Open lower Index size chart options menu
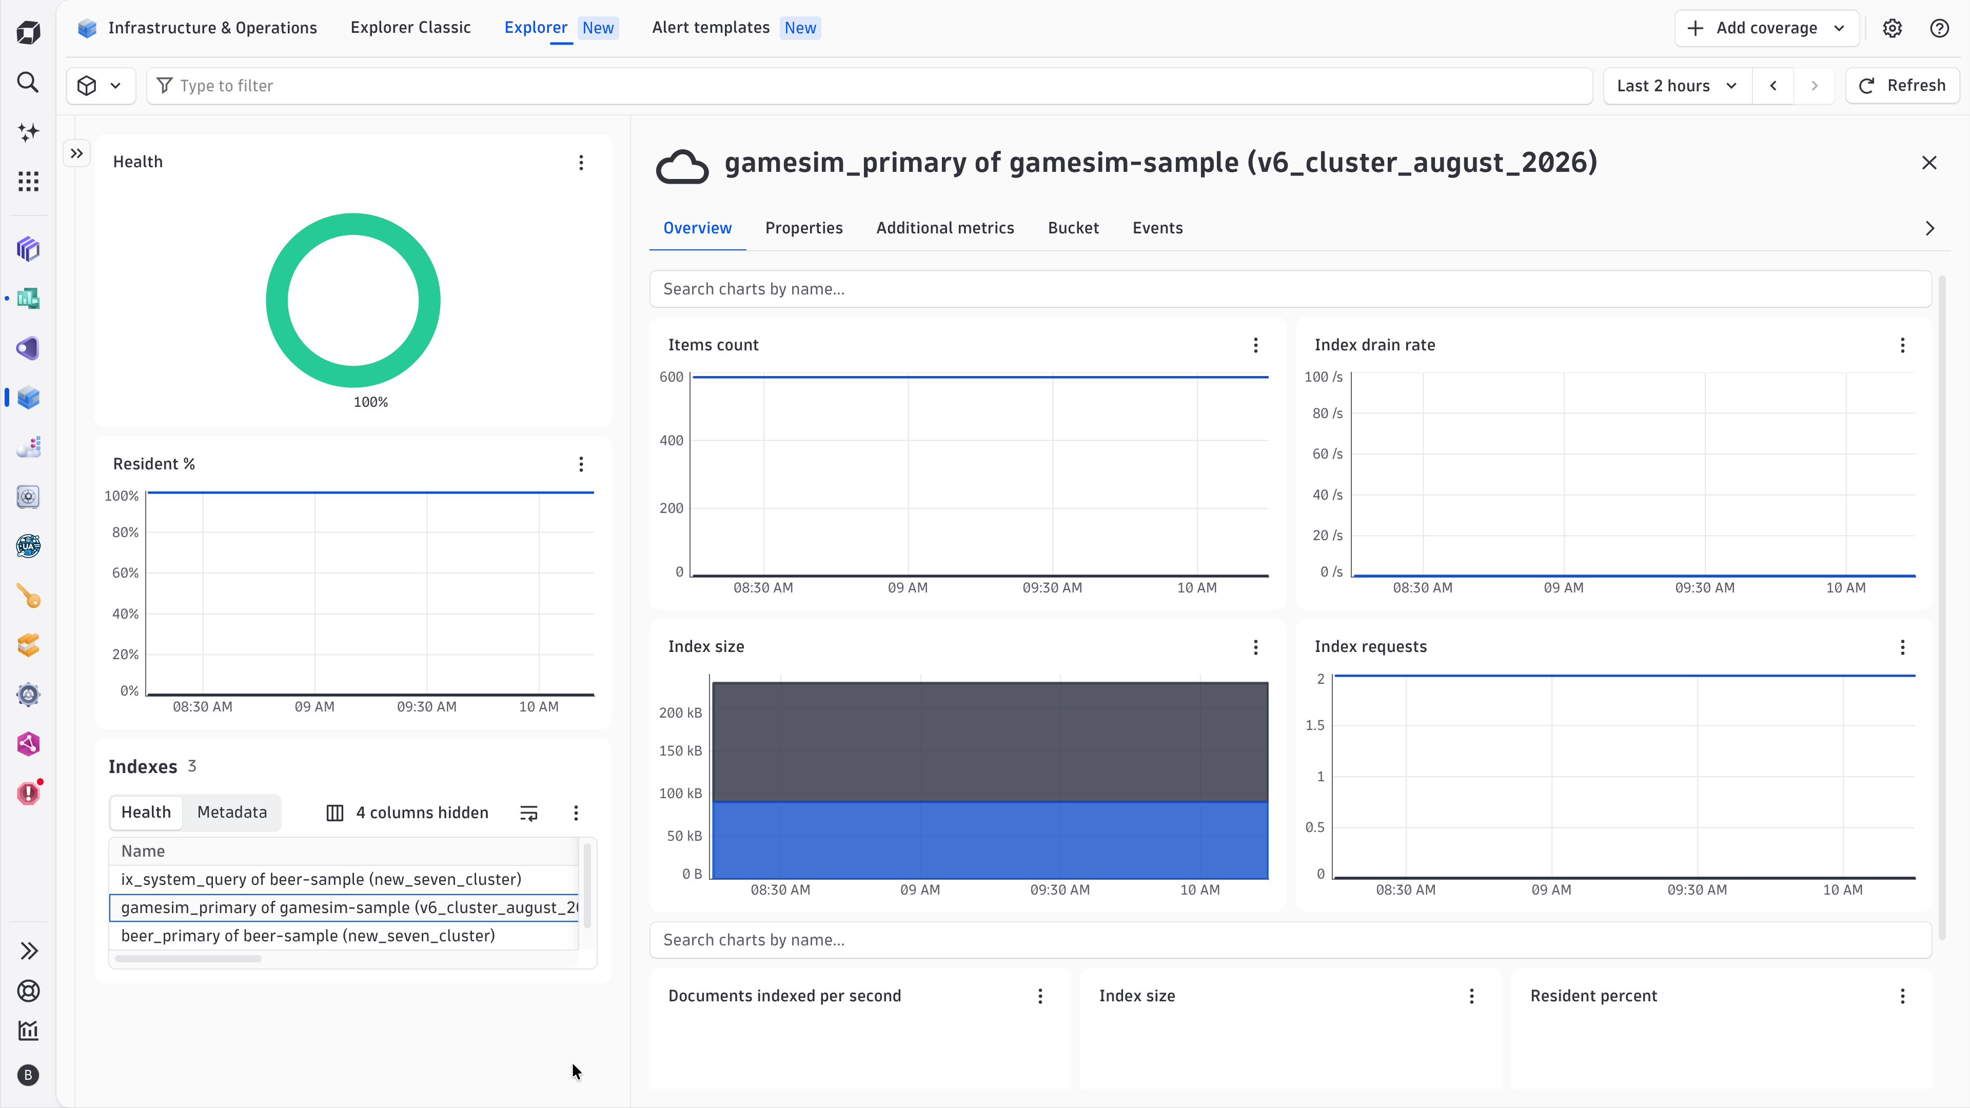The width and height of the screenshot is (1970, 1108). tap(1471, 996)
